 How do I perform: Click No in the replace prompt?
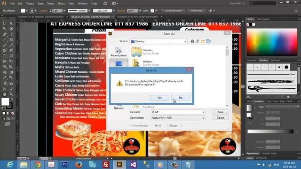(181, 98)
